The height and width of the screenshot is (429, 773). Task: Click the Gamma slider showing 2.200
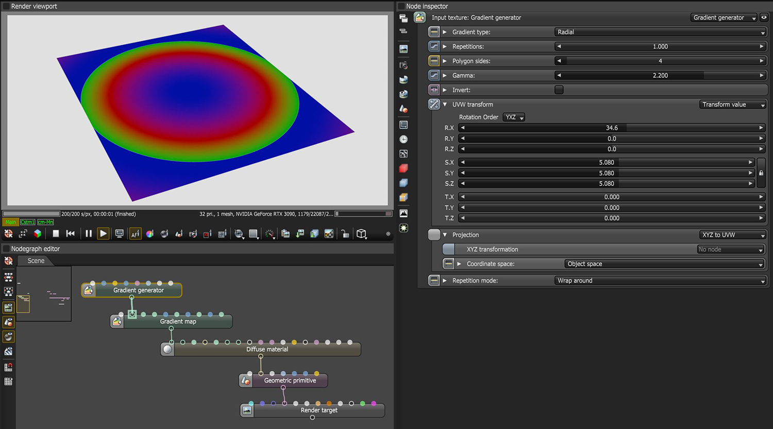click(x=660, y=75)
